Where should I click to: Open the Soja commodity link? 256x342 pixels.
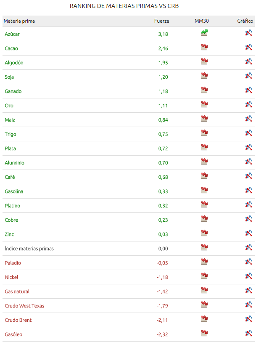(9, 77)
